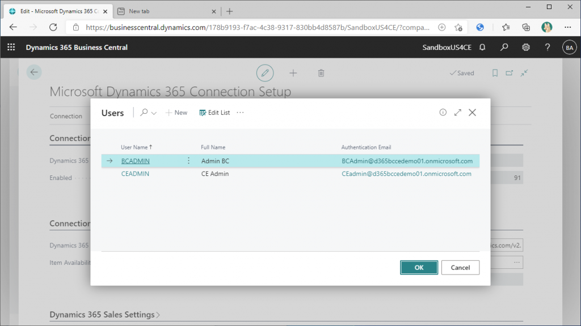Screen dimensions: 581x326
Task: Click the Authentication Email column header
Action: tap(366, 147)
